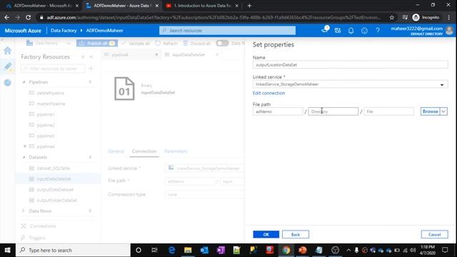Open masterPipeline in the tree
Image resolution: width=457 pixels, height=257 pixels.
click(51, 104)
